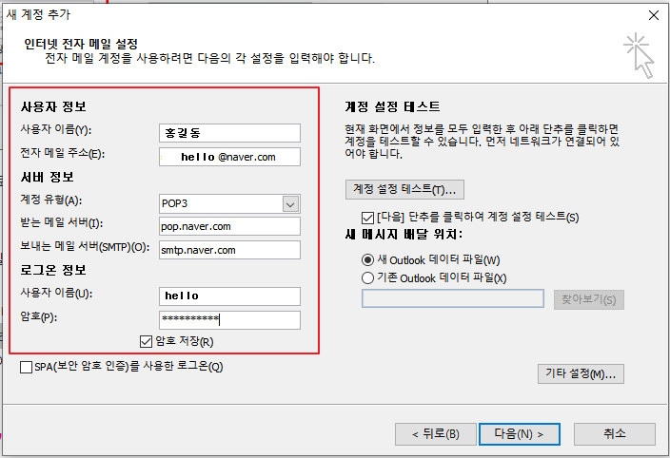Click the 보내는 메일 서버(SMTP) field
Image resolution: width=670 pixels, height=458 pixels.
pos(229,250)
